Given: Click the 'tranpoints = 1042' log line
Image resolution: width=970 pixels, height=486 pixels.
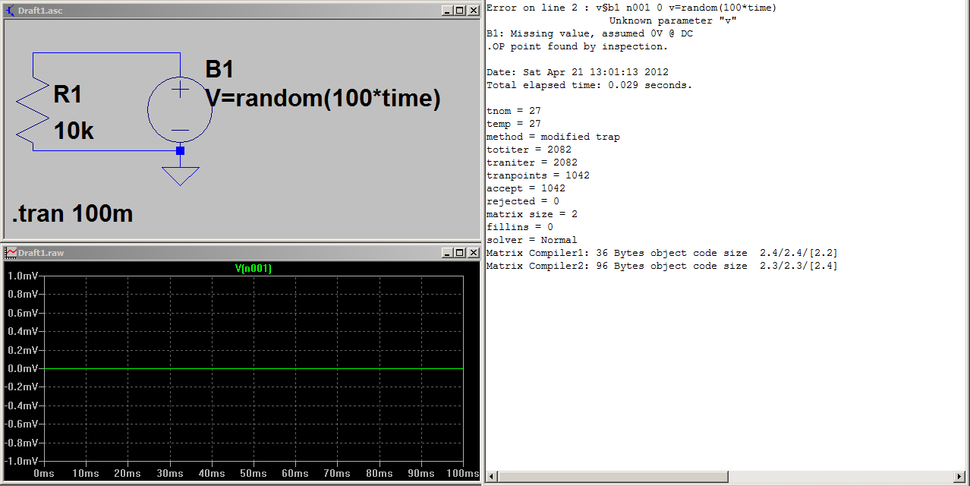Looking at the screenshot, I should pos(538,175).
